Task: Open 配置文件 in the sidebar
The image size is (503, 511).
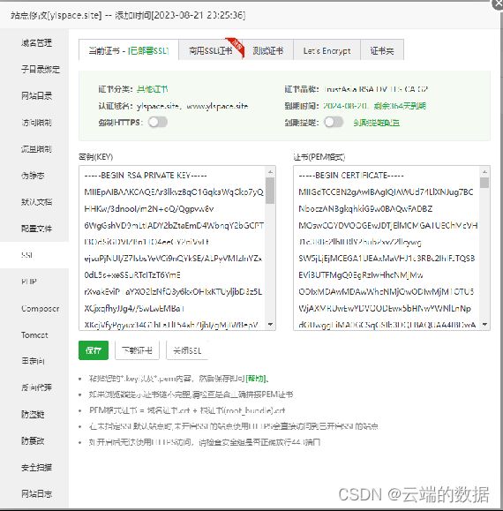Action: point(36,229)
